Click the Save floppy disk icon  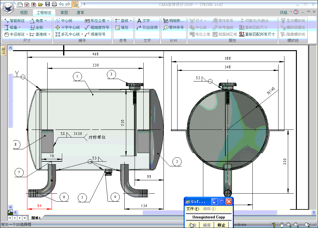(48, 4)
